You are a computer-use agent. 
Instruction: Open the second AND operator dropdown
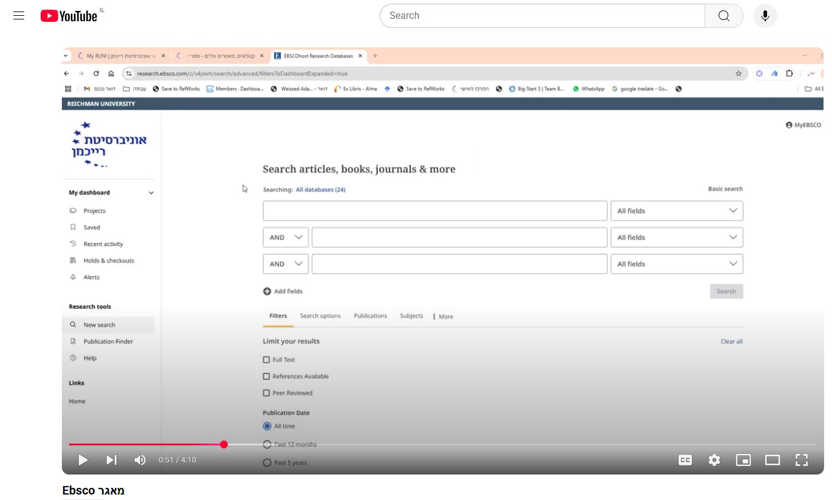[286, 264]
